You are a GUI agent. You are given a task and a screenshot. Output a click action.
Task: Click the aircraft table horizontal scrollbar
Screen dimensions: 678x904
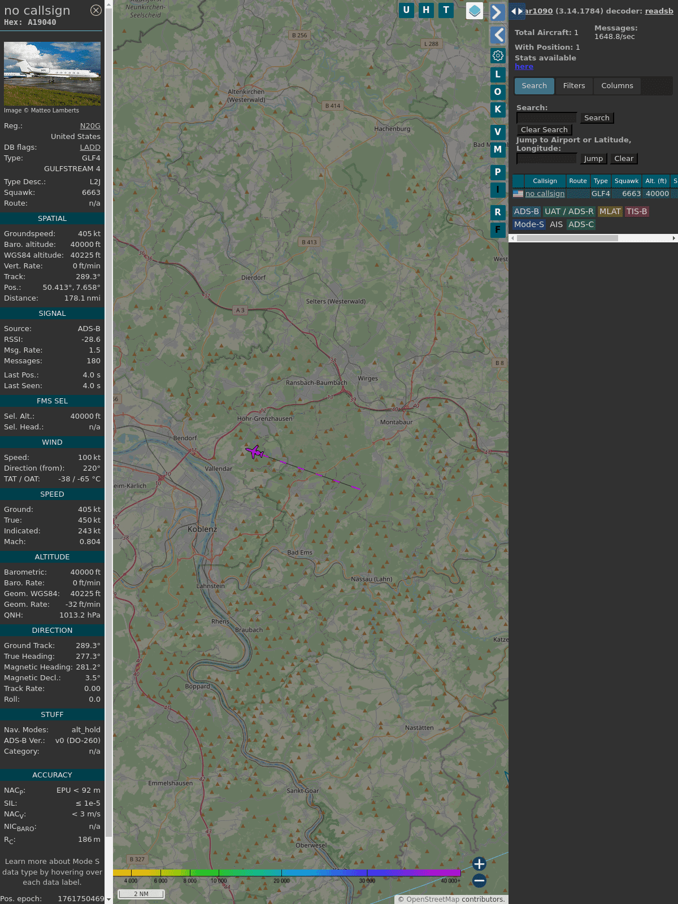click(567, 238)
